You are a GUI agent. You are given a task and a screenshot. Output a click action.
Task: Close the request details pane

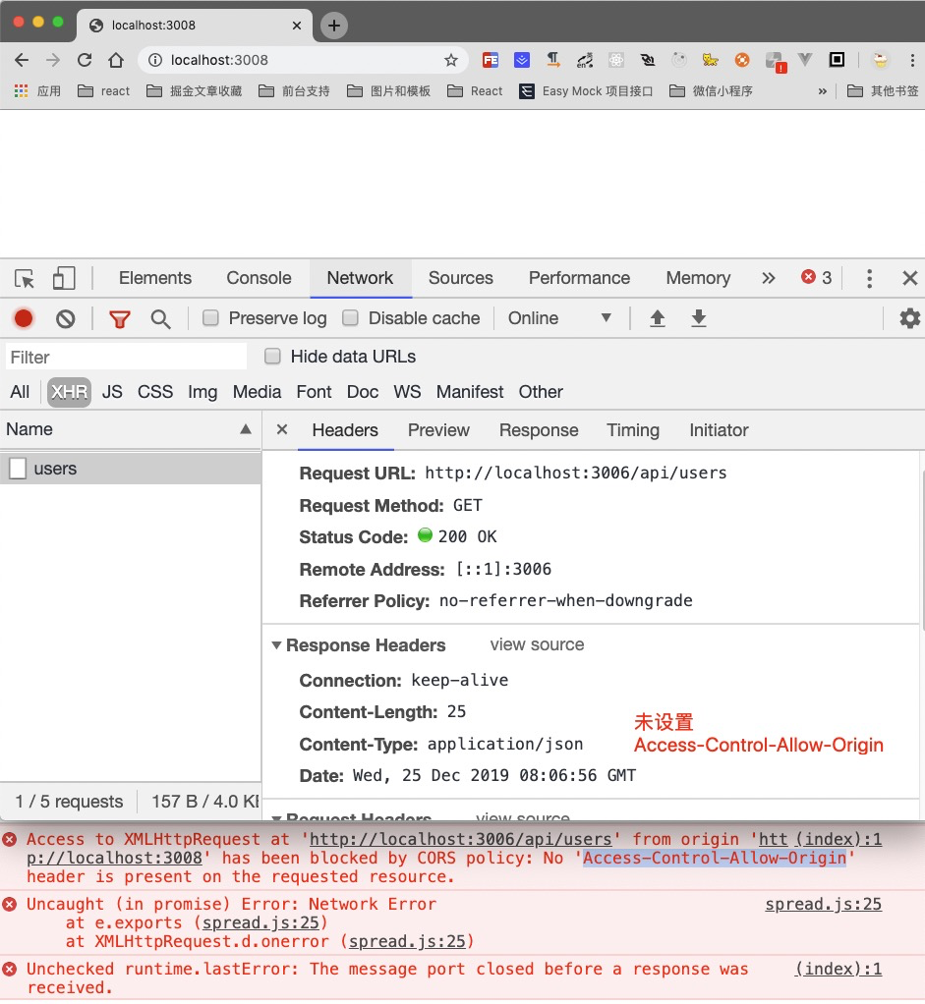tap(282, 429)
